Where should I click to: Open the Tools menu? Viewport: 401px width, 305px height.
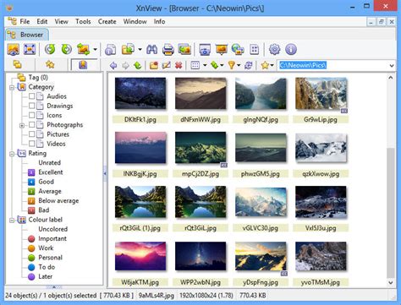pos(83,21)
